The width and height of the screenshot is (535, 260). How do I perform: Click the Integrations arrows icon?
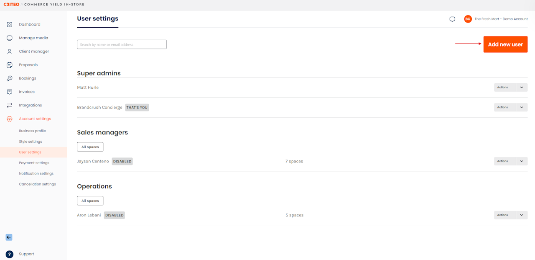[x=9, y=105]
